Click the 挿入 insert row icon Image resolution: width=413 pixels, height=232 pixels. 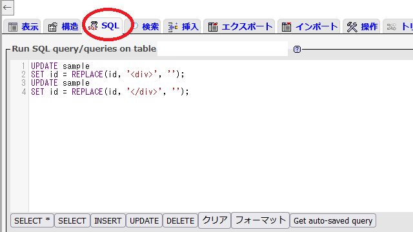pos(173,27)
